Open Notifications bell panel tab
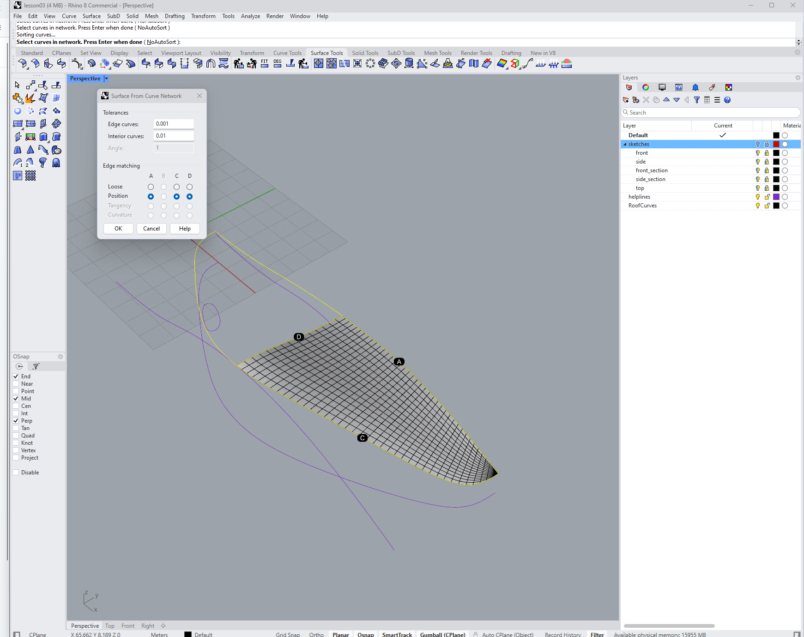Viewport: 804px width, 637px height. click(695, 87)
